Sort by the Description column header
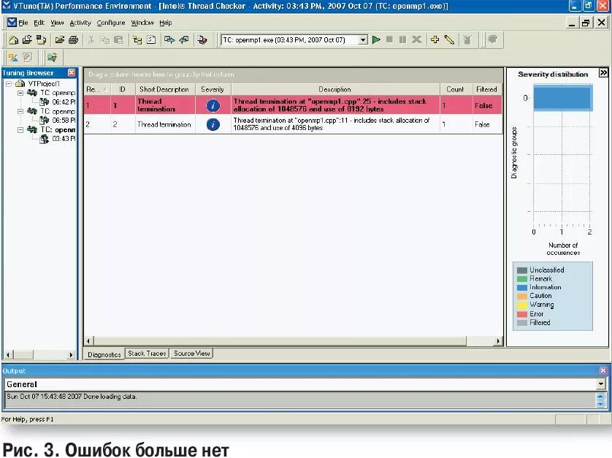This screenshot has height=458, width=612. [335, 89]
